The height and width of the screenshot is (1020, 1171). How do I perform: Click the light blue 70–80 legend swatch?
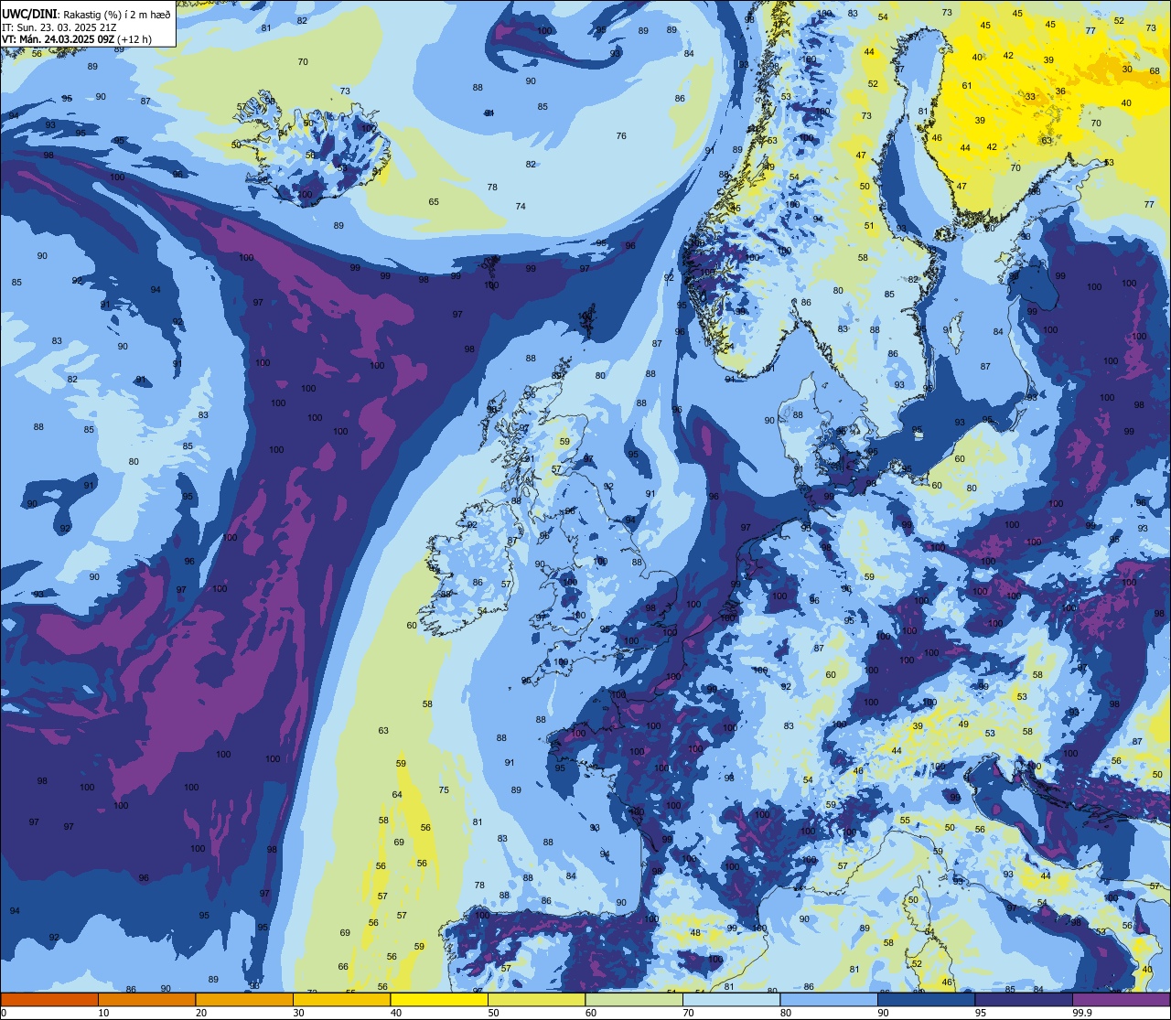pos(731,999)
